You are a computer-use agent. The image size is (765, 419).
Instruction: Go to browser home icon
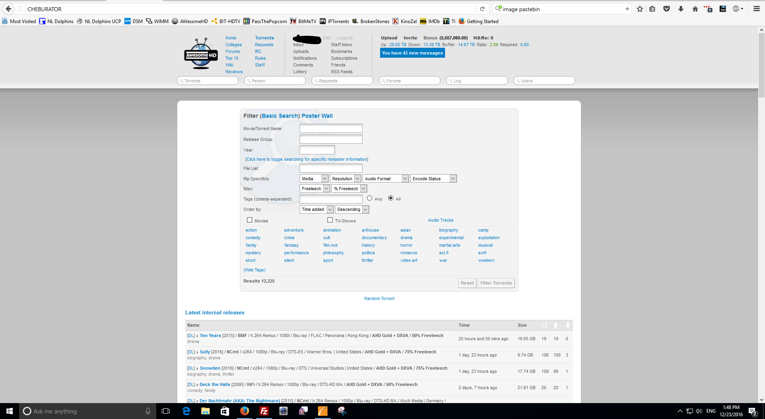(x=695, y=9)
